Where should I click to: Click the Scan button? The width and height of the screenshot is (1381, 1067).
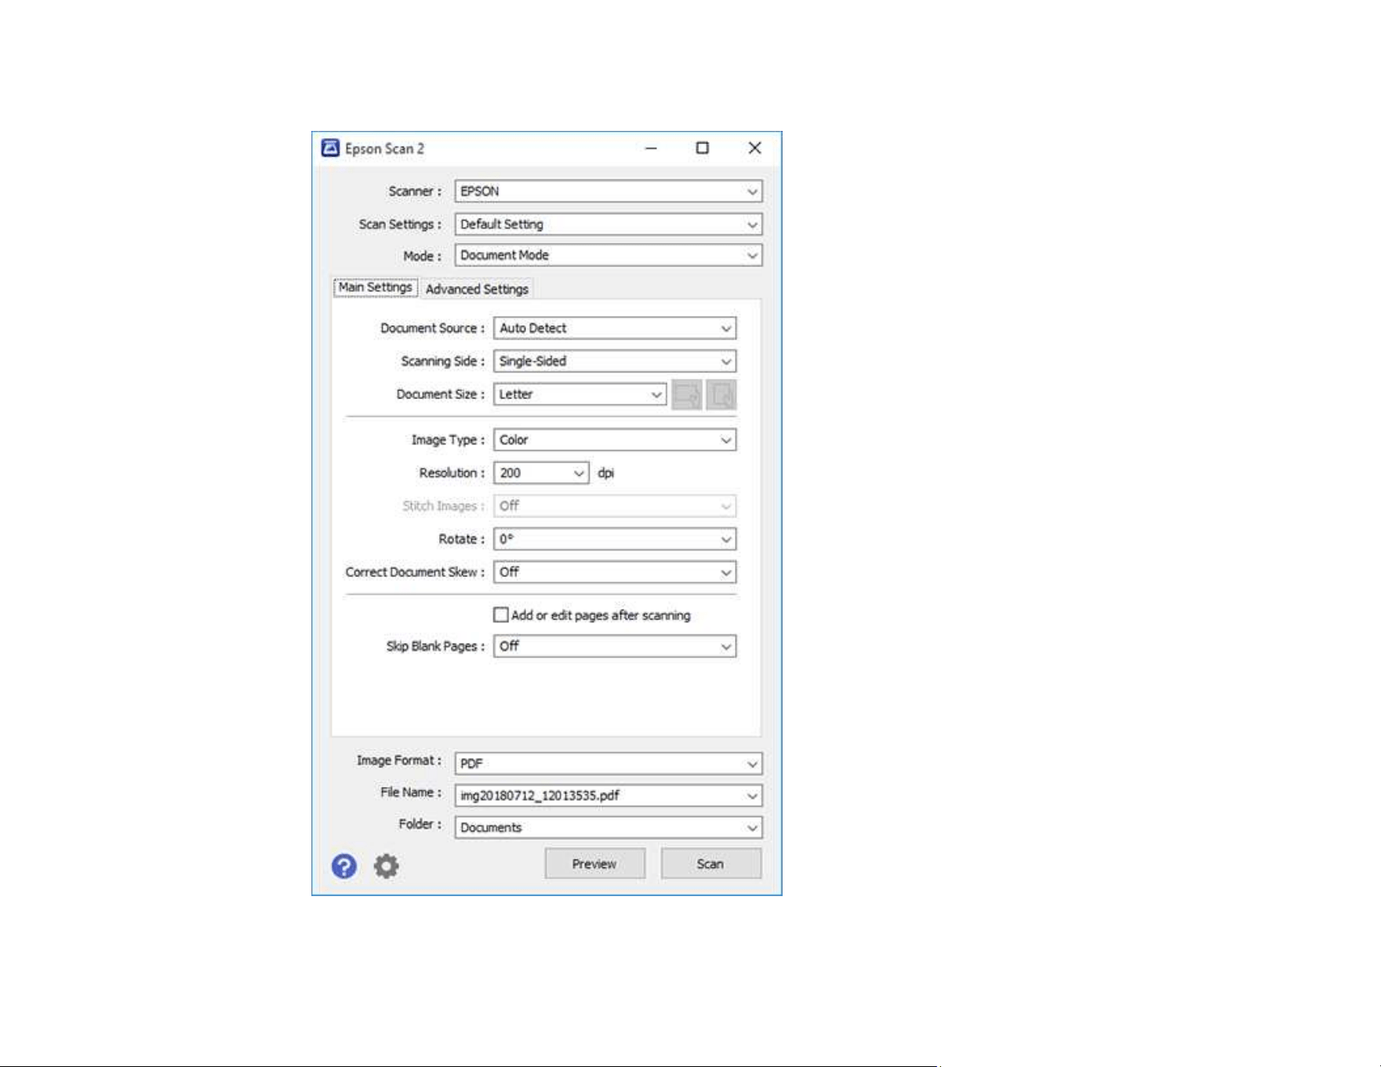710,863
